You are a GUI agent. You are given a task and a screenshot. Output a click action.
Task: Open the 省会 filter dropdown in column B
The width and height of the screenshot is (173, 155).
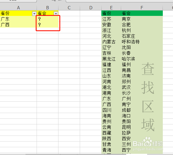pos(56,13)
